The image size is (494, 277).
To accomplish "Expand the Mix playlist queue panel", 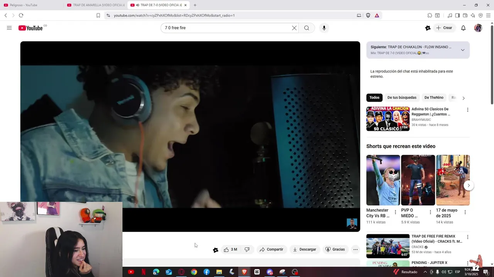I will [x=463, y=50].
